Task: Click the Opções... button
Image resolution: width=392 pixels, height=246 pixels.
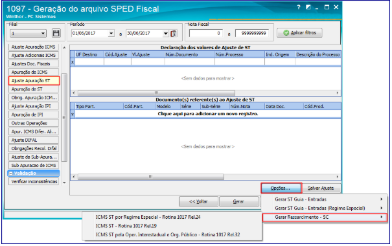Action: (281, 188)
